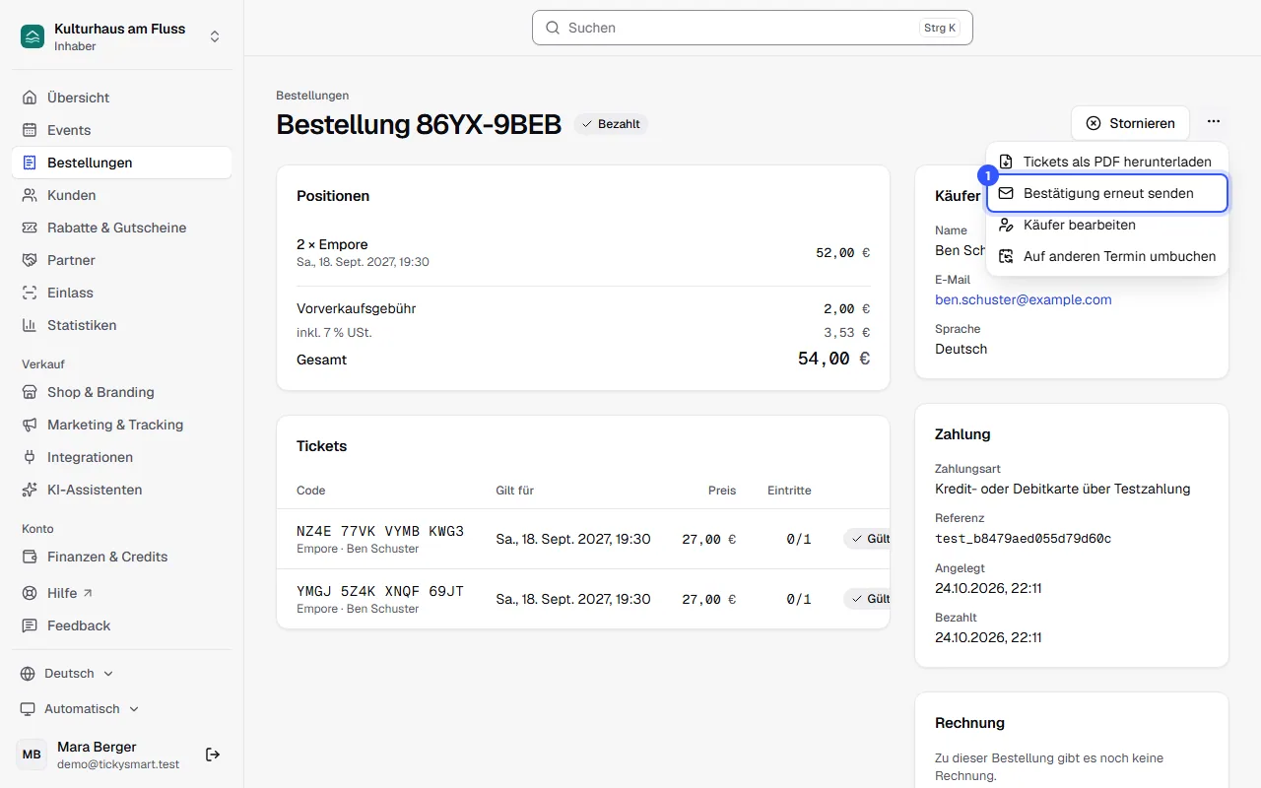Select the Events calendar icon
The width and height of the screenshot is (1261, 788).
[30, 130]
